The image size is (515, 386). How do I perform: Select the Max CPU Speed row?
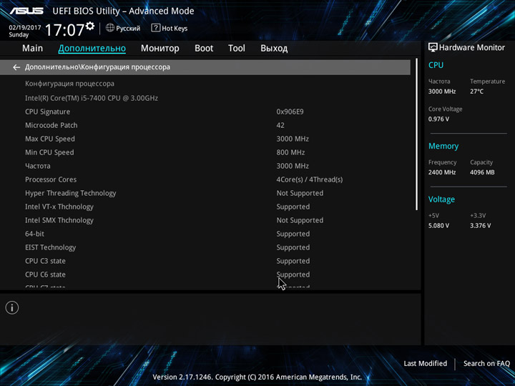(x=205, y=139)
